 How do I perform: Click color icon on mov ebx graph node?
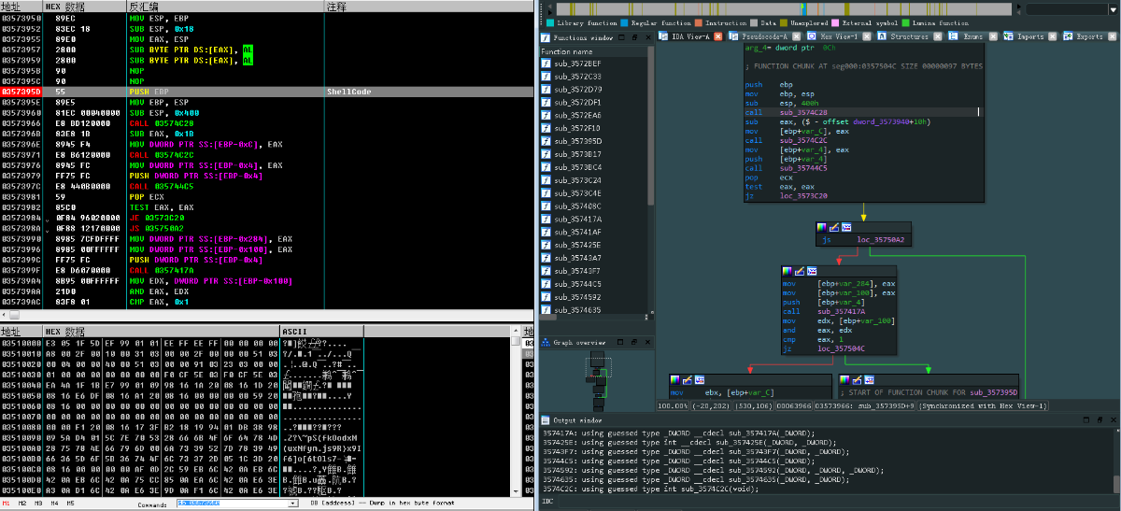click(675, 379)
